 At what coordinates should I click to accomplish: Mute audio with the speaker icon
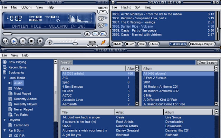(50, 42)
